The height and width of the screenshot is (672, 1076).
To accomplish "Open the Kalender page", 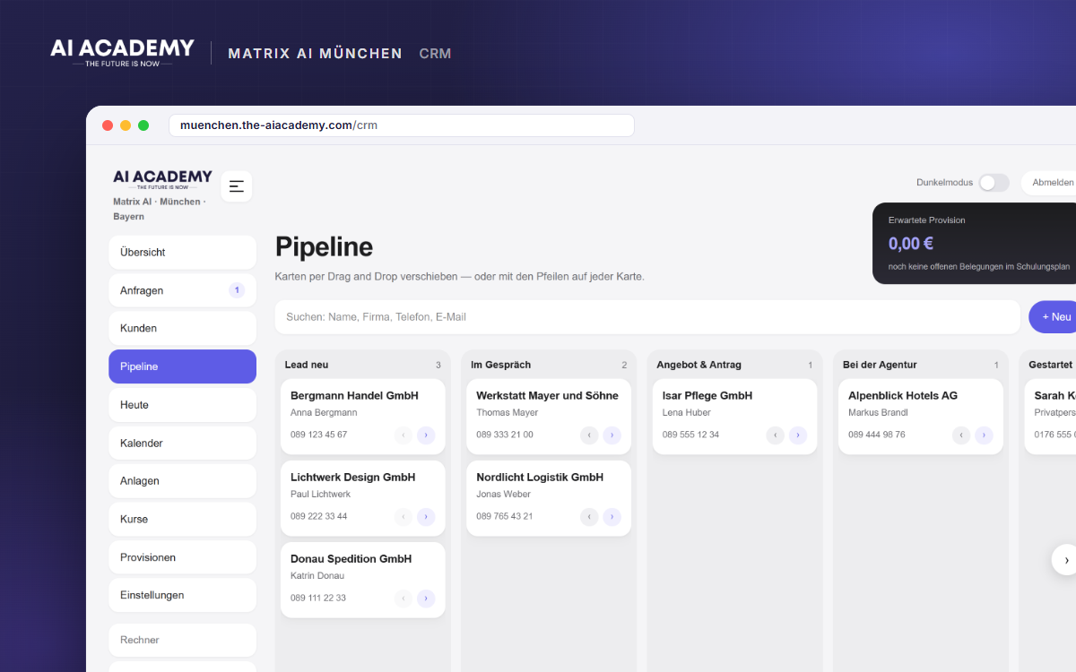I will [182, 444].
